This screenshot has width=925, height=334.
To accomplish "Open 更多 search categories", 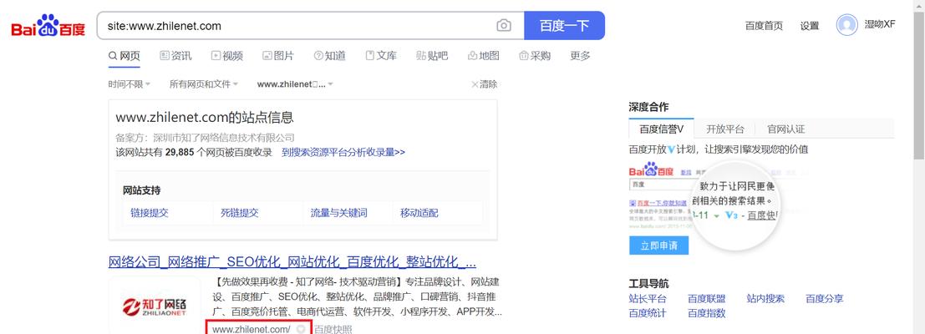I will [x=580, y=56].
